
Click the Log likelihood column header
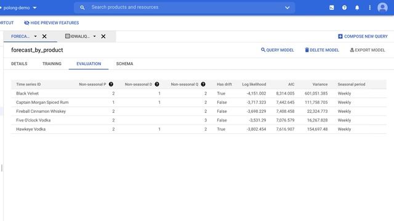(254, 84)
